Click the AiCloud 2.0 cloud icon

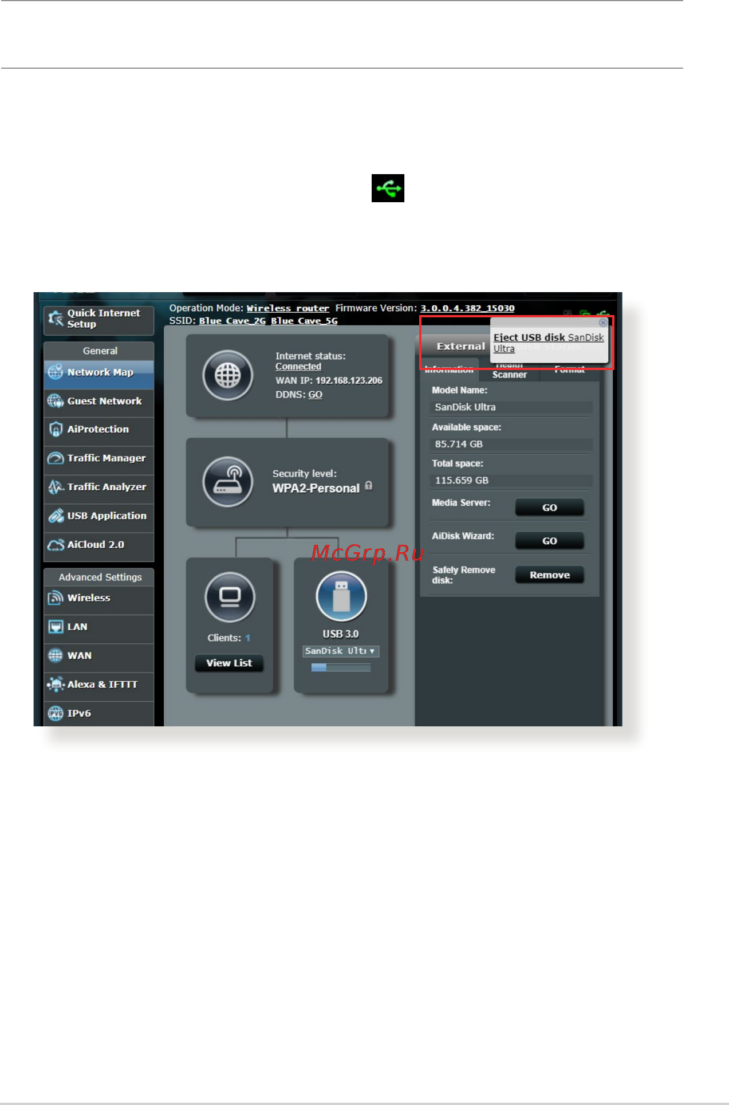click(x=56, y=545)
